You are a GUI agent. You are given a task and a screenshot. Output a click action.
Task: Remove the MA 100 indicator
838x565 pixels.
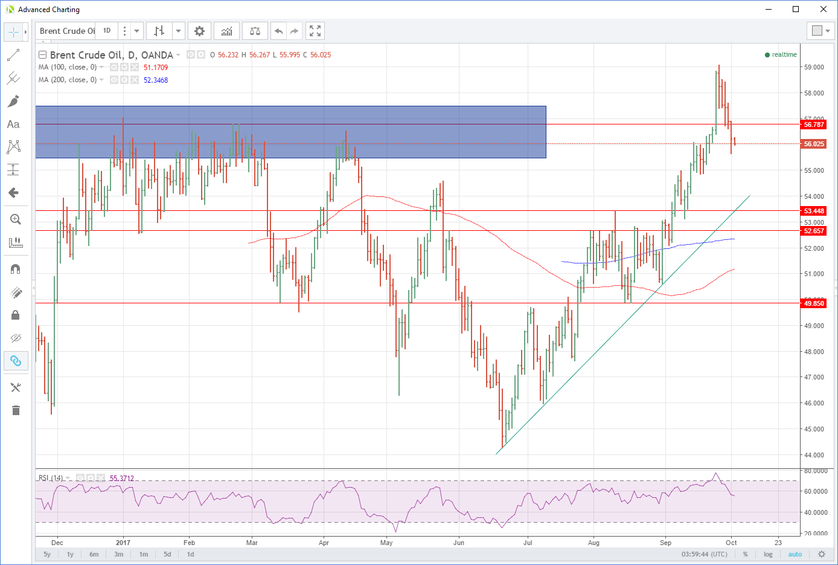pyautogui.click(x=134, y=67)
